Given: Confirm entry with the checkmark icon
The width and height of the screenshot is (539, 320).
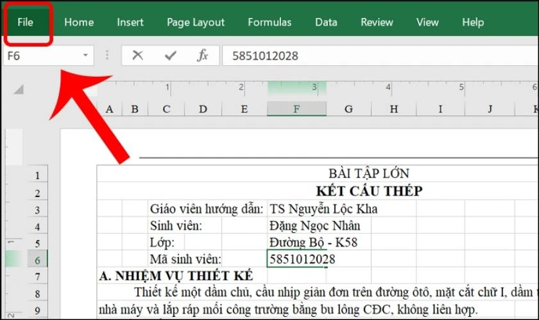Looking at the screenshot, I should 170,55.
